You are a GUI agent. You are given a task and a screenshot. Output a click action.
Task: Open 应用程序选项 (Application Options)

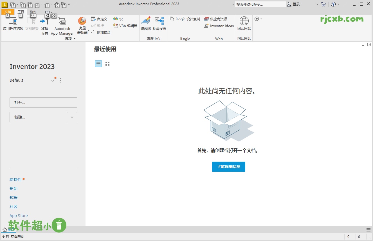click(13, 24)
